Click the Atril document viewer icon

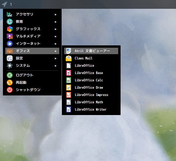[69, 51]
